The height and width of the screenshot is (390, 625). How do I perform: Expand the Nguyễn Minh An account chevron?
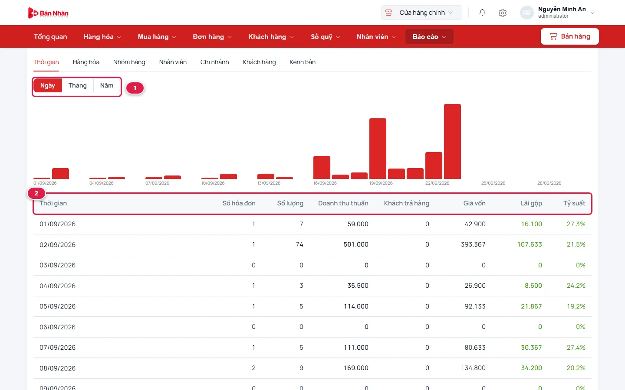pyautogui.click(x=592, y=13)
